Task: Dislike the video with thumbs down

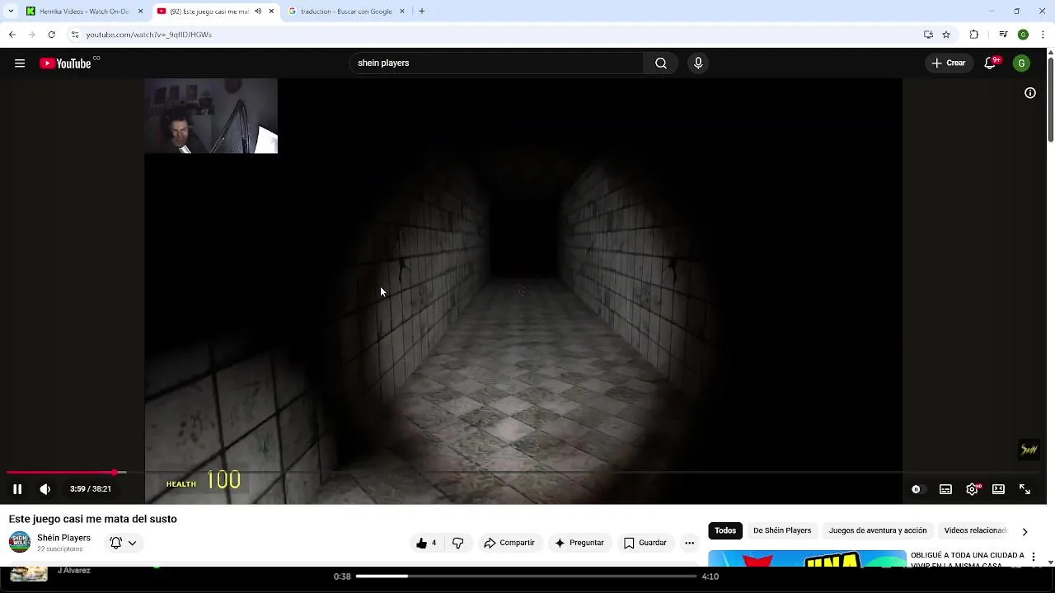Action: [x=458, y=543]
